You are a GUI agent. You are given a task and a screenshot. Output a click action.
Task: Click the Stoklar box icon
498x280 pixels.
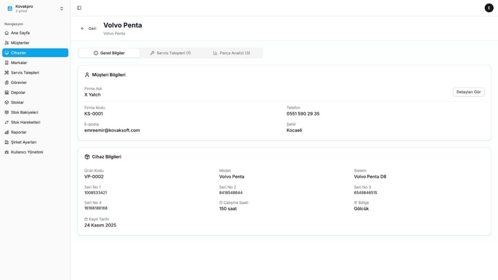[x=7, y=103]
